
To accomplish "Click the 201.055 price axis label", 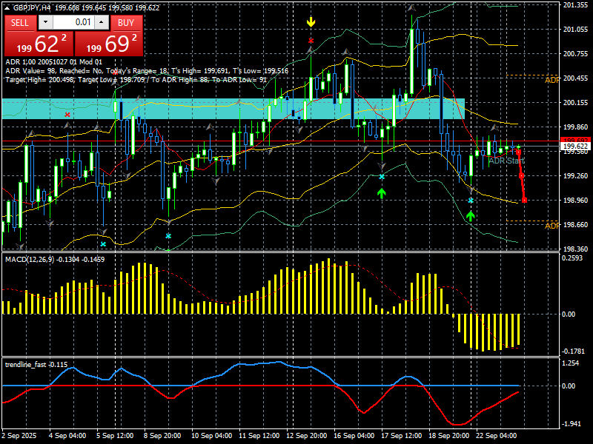I will [576, 29].
